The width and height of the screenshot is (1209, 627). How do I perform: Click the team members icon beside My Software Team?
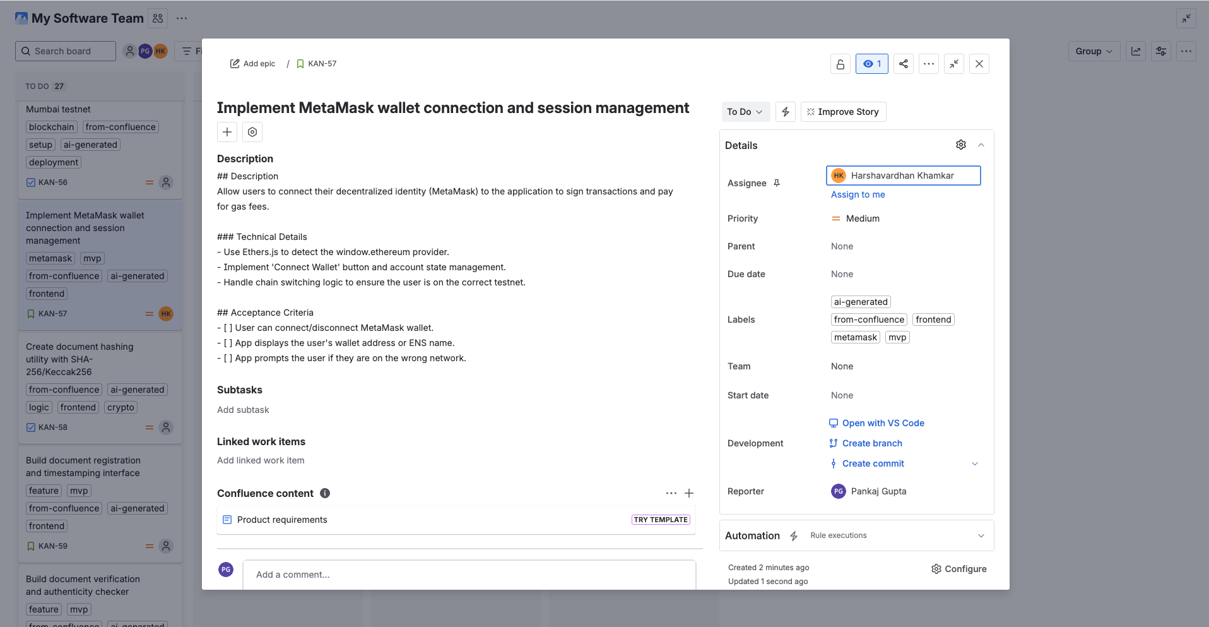pyautogui.click(x=158, y=18)
